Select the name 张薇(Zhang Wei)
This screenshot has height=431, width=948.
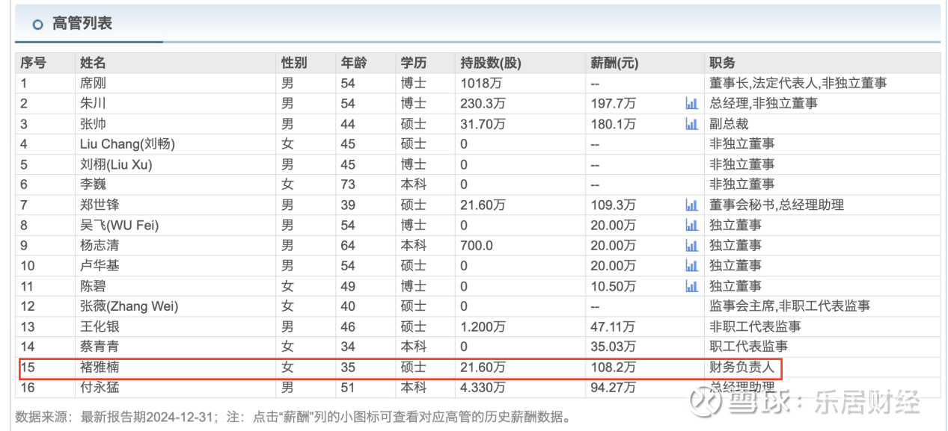point(129,306)
